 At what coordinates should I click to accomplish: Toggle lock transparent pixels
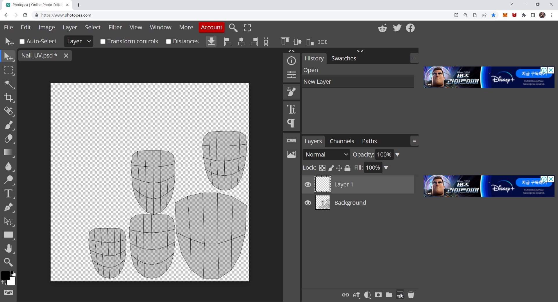point(322,168)
